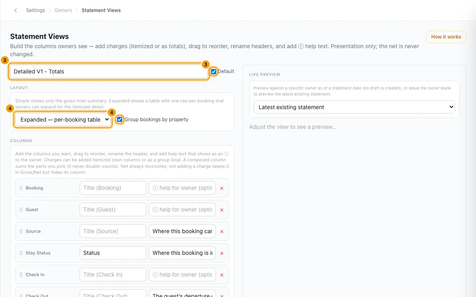
Task: Remove the Stay Status column with red X
Action: tap(222, 253)
